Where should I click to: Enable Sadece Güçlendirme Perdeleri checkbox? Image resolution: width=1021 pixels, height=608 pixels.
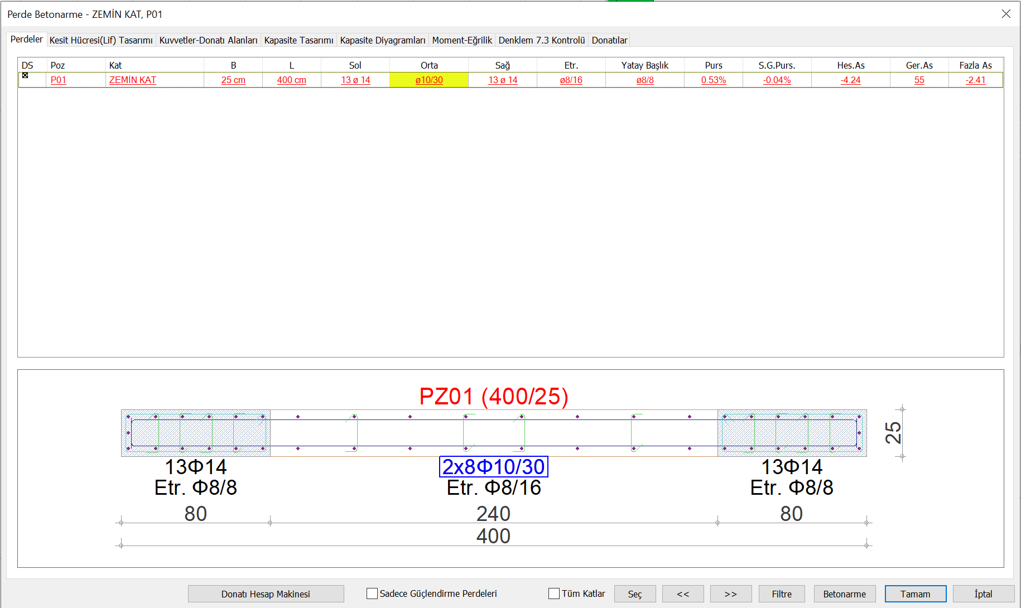coord(372,593)
